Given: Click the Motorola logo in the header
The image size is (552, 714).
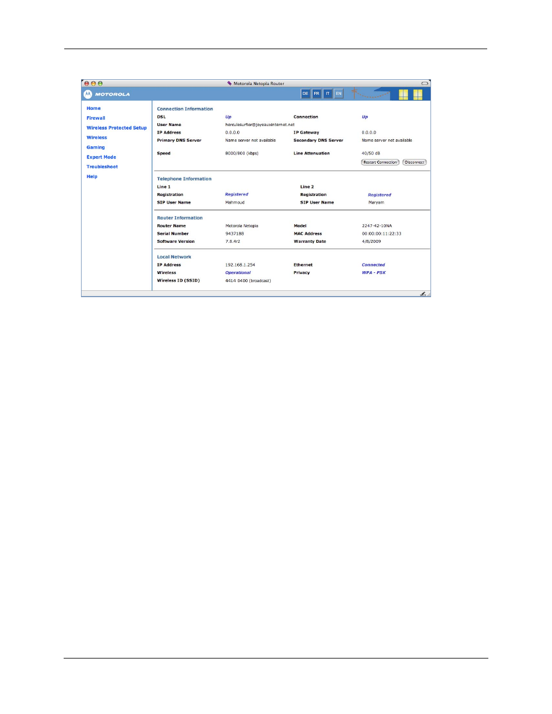Looking at the screenshot, I should coord(107,94).
